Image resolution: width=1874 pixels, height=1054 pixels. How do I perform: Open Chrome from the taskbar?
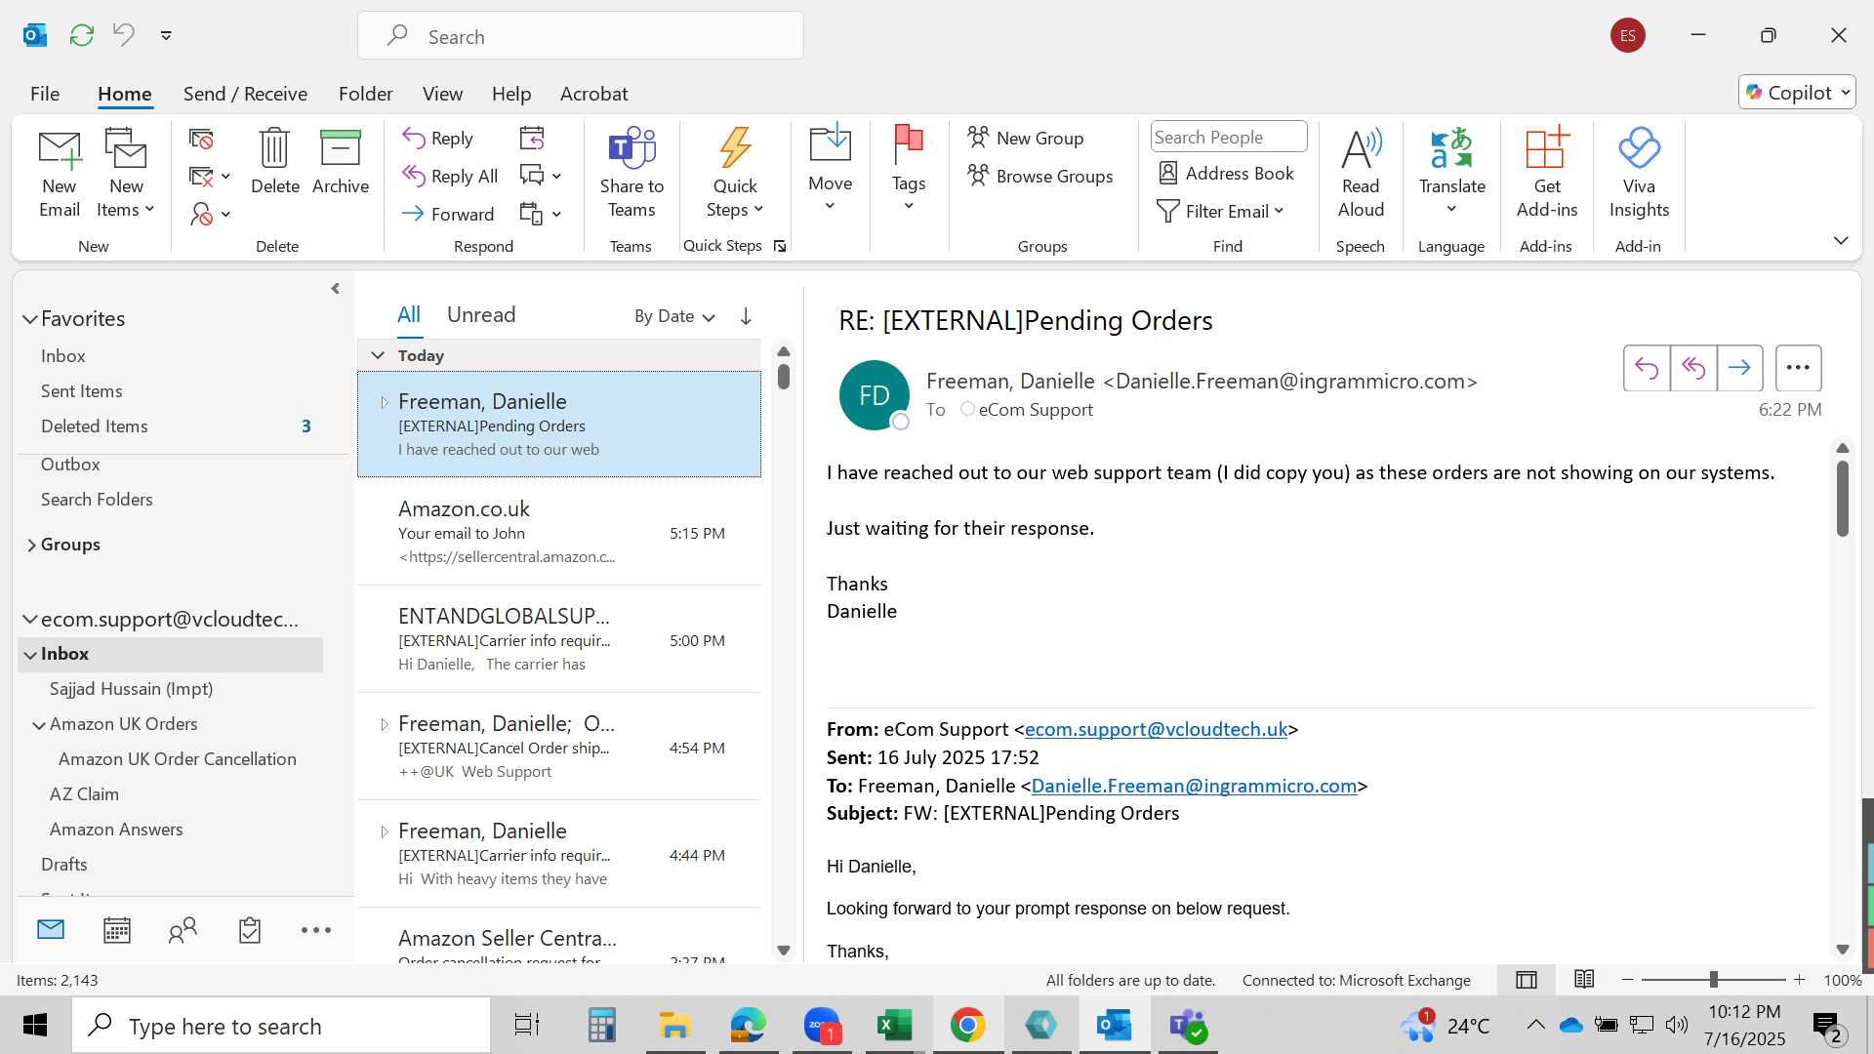[967, 1025]
